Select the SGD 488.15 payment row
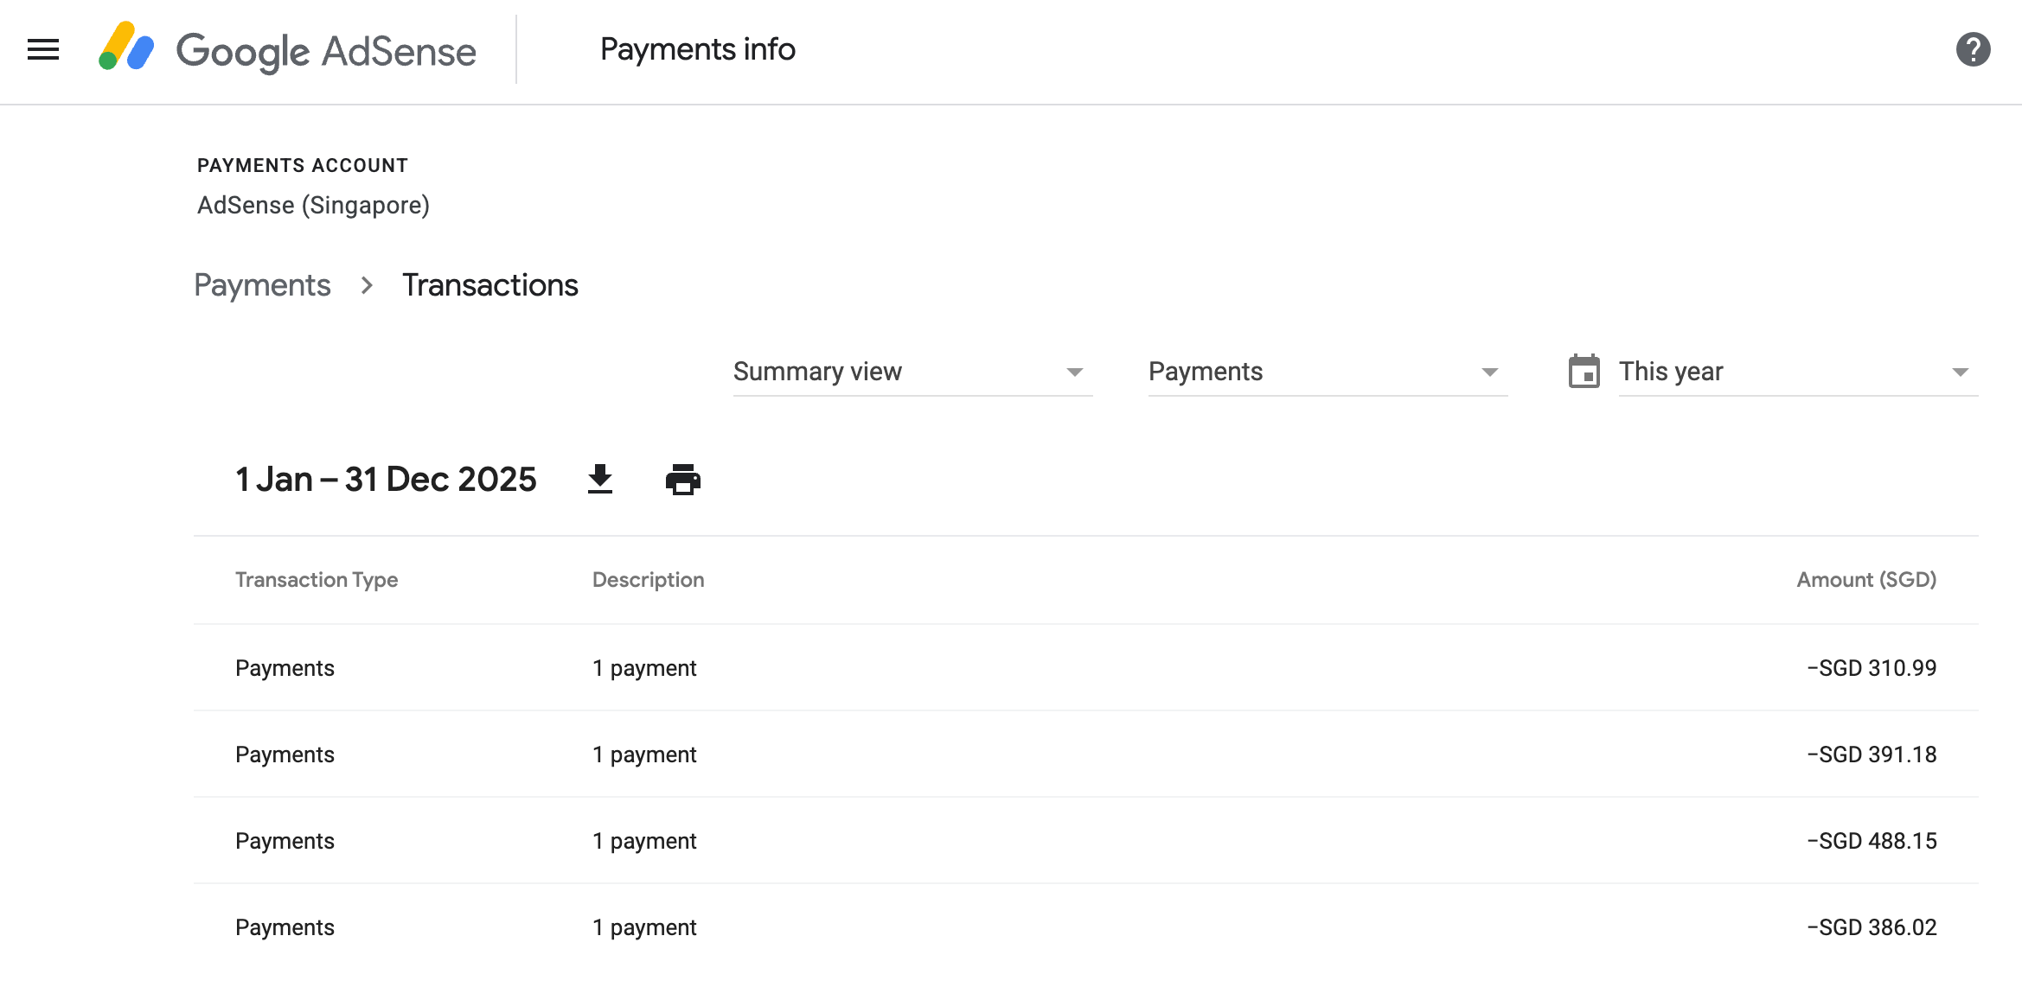2022x1006 pixels. 1085,841
